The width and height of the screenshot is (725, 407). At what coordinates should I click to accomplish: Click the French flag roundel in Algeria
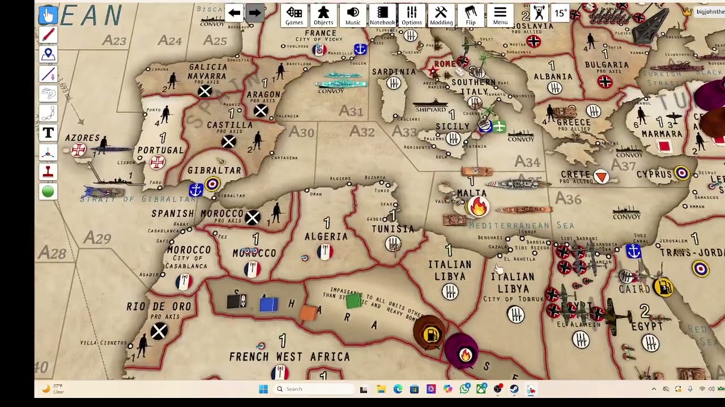click(325, 252)
